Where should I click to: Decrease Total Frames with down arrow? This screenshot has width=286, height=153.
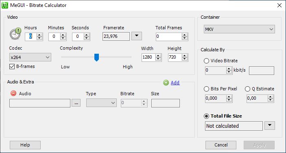[x=185, y=38]
